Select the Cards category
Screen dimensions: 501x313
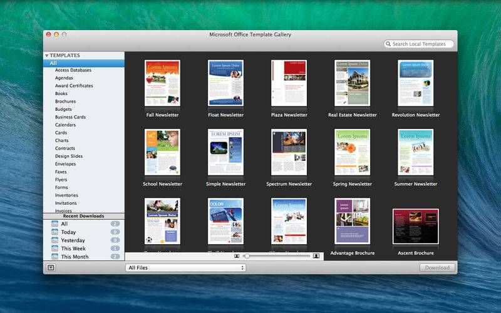pyautogui.click(x=61, y=133)
